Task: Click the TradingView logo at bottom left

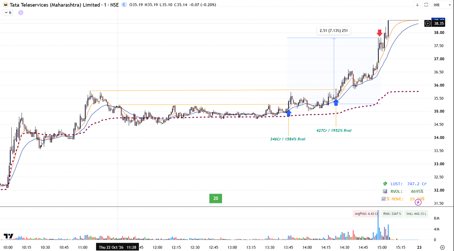Action: (x=8, y=236)
